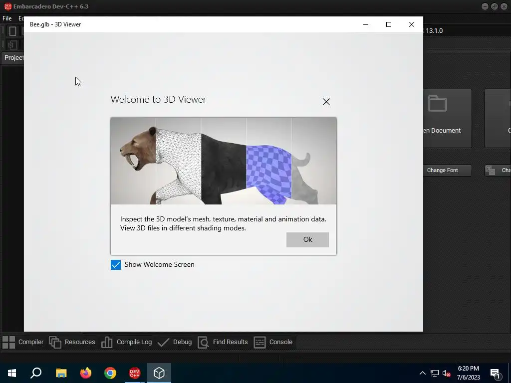
Task: Switch to Debug tab in Dev-C++
Action: point(175,342)
